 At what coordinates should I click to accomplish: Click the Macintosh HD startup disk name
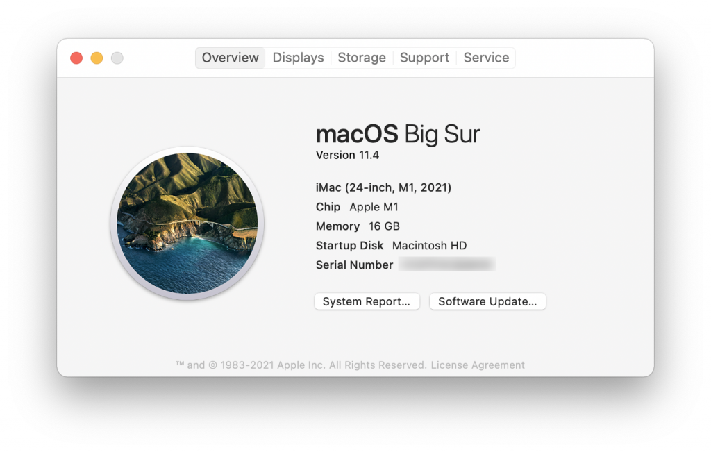[429, 246]
